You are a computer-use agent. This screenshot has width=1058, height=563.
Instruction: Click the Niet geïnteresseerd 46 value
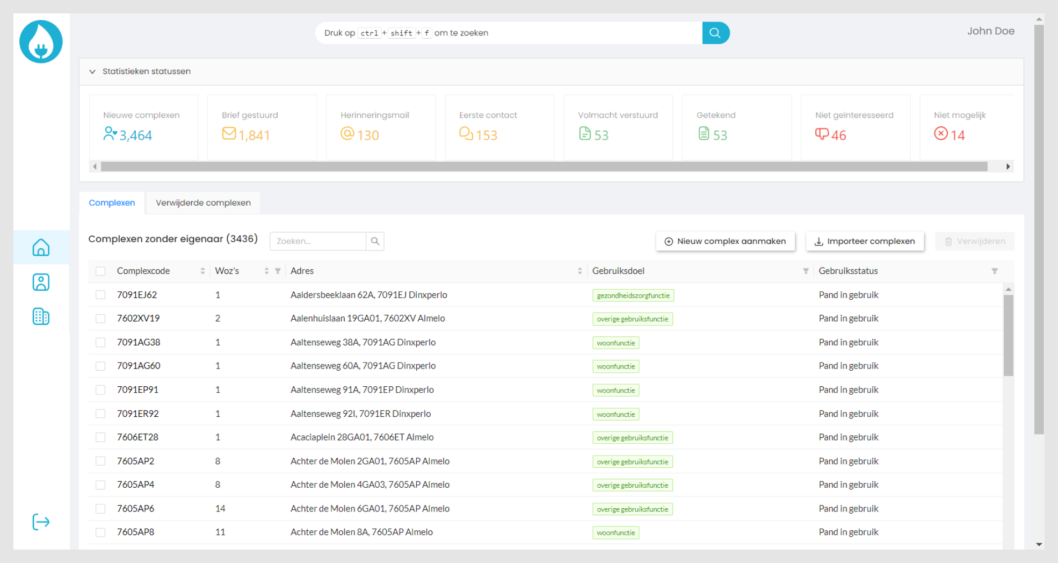(x=839, y=135)
